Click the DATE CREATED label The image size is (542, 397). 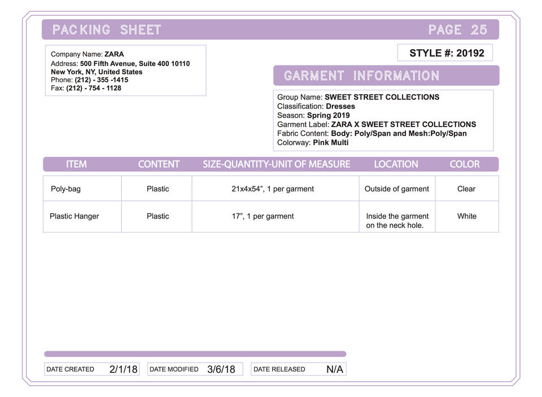[x=70, y=369]
